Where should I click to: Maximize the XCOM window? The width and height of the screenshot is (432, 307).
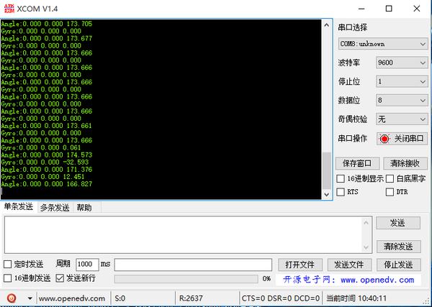click(389, 9)
